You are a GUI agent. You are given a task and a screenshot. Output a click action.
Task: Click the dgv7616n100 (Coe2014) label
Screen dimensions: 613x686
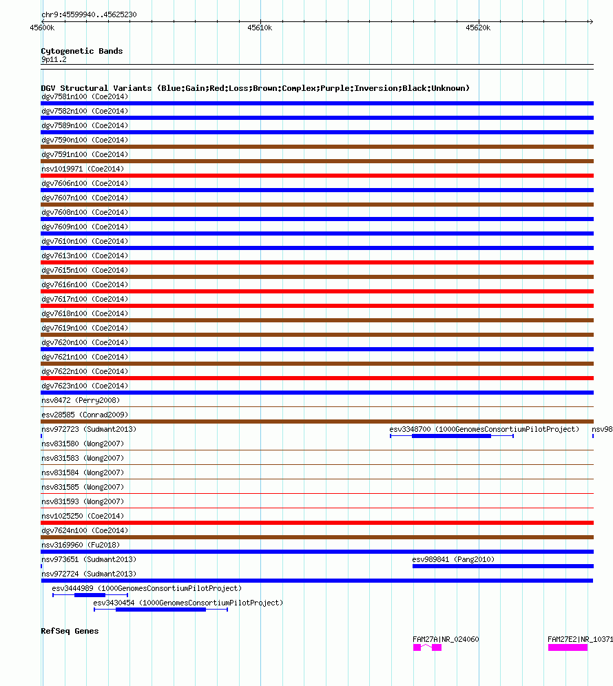(x=85, y=284)
